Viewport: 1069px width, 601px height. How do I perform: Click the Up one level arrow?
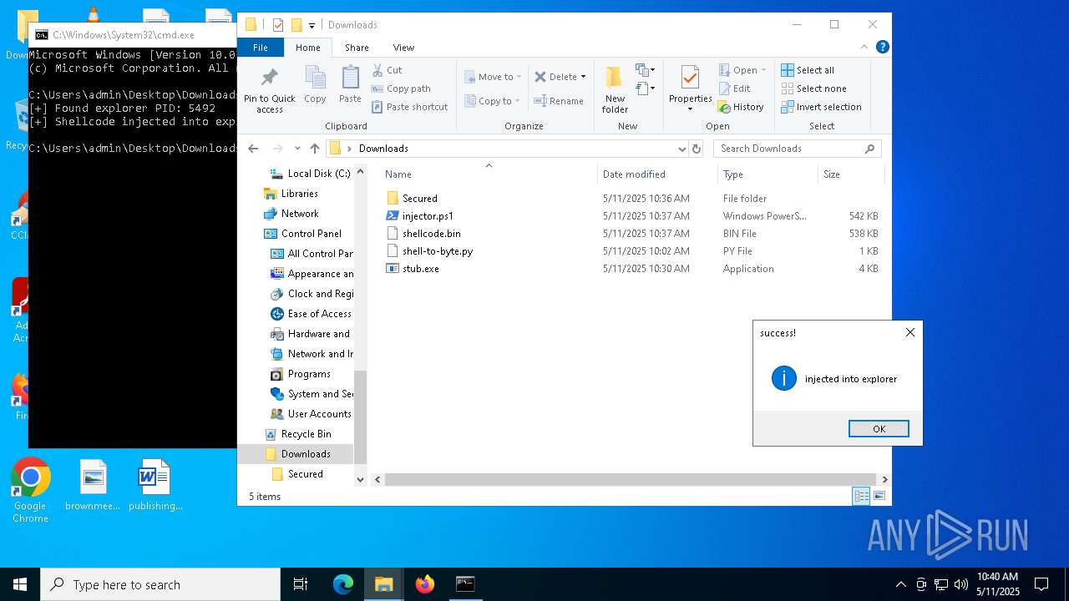(x=314, y=149)
